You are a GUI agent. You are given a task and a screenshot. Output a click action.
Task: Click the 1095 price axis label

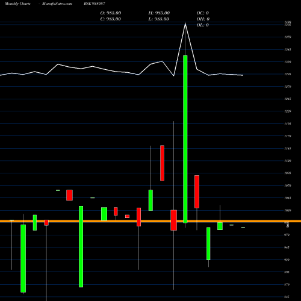[288, 173]
